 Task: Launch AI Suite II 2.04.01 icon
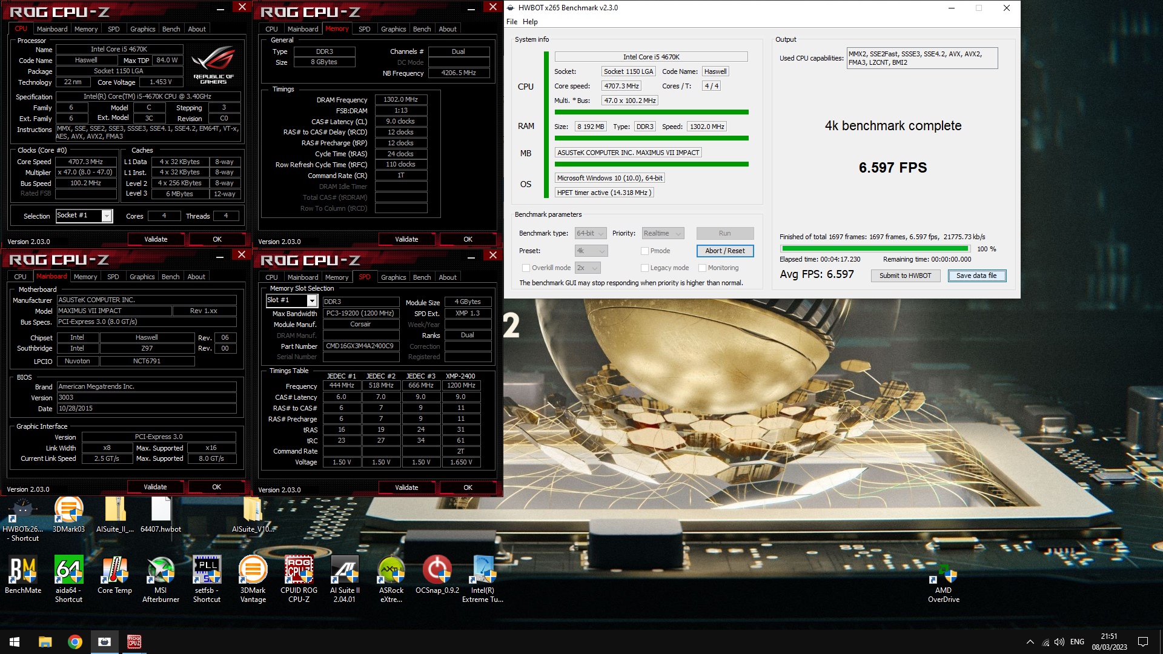click(x=345, y=579)
